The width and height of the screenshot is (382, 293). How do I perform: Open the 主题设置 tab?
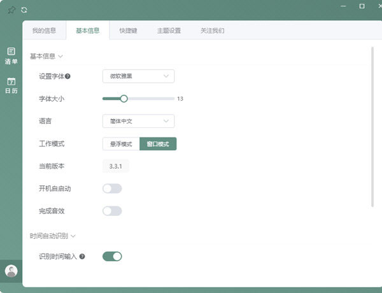click(x=169, y=31)
